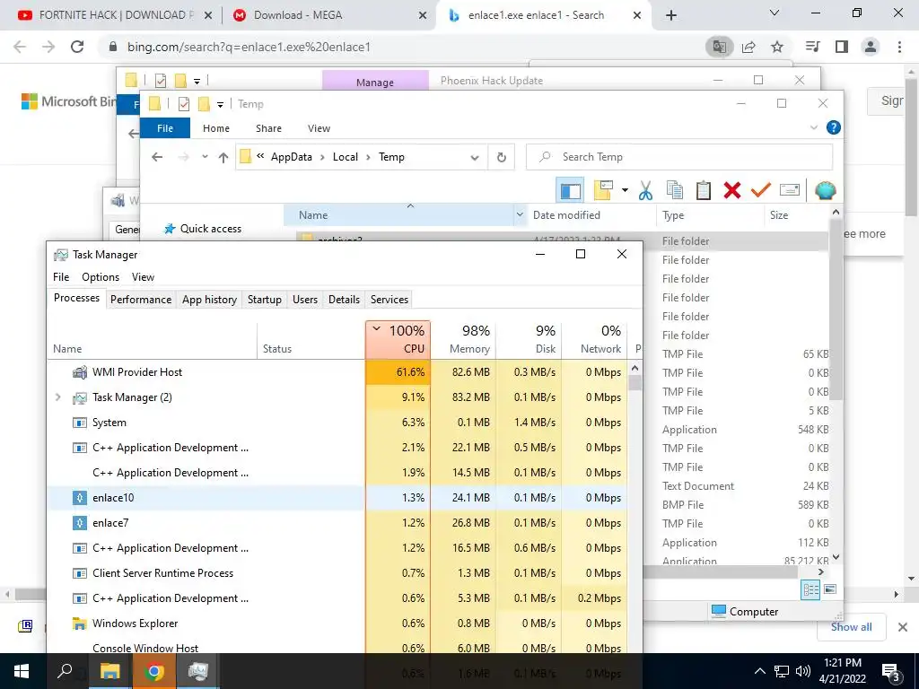
Task: Switch to Users tab in Task Manager
Action: 305,300
